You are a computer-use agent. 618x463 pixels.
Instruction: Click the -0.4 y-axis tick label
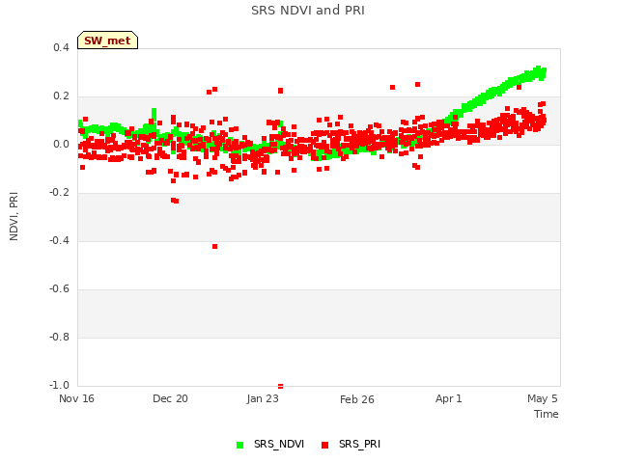pos(59,240)
